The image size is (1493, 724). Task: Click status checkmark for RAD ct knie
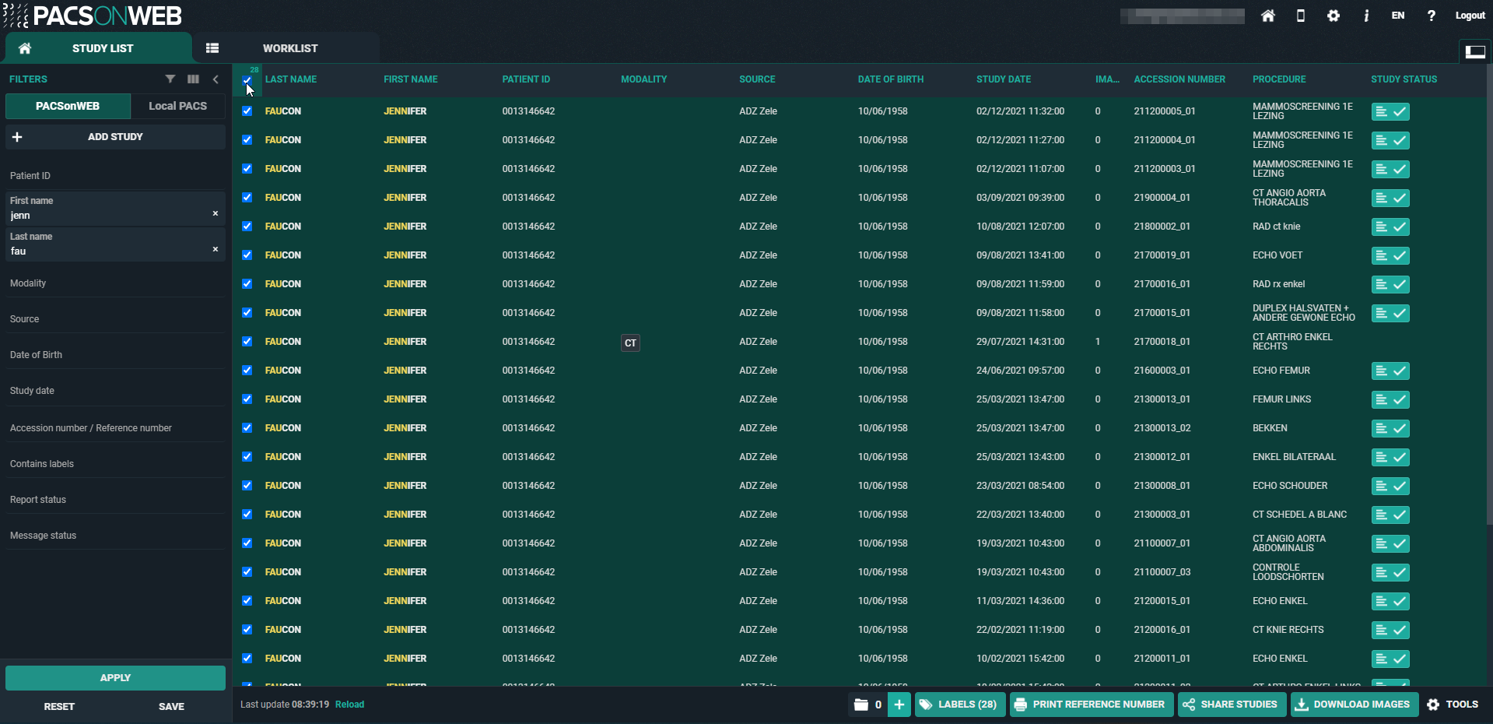[x=1400, y=227]
